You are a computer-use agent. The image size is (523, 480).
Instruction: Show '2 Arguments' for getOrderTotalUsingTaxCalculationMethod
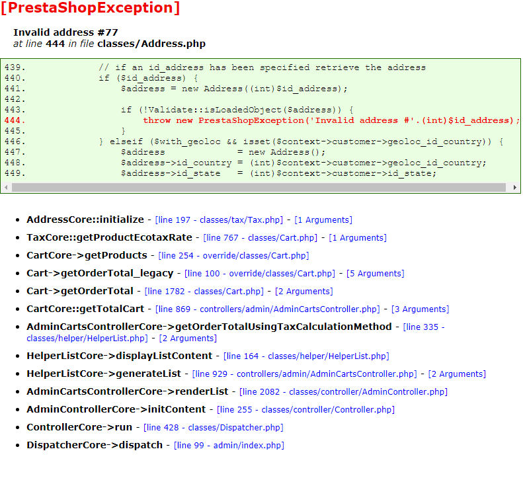coord(188,339)
